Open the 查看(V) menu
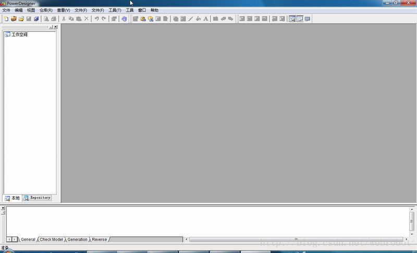The height and width of the screenshot is (253, 417). (63, 10)
